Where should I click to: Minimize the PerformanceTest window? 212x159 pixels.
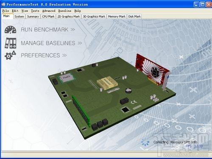pyautogui.click(x=196, y=4)
